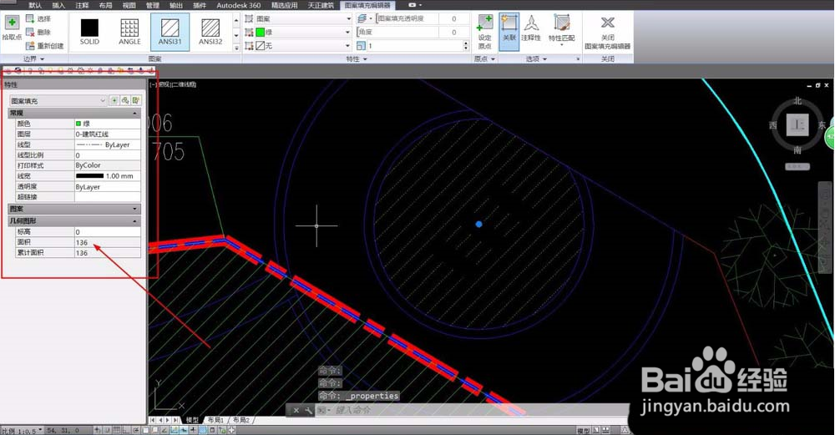This screenshot has width=835, height=435.
Task: Click the pattern gallery up arrow
Action: pyautogui.click(x=236, y=20)
